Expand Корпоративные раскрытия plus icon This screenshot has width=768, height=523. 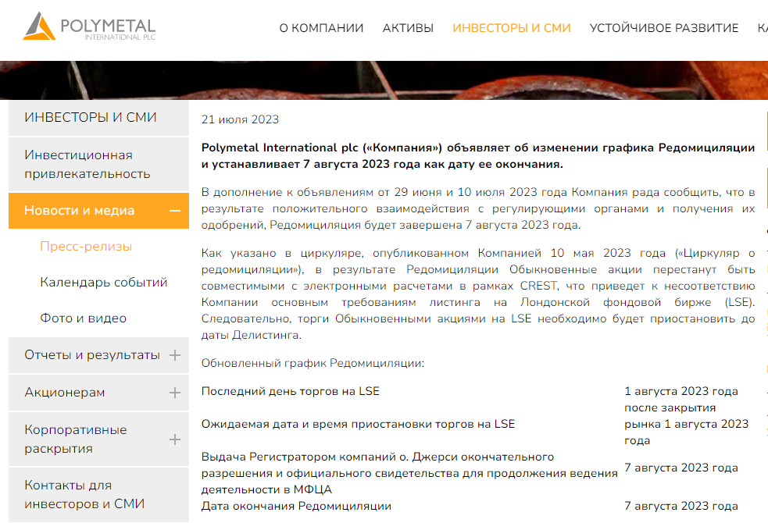[x=175, y=439]
